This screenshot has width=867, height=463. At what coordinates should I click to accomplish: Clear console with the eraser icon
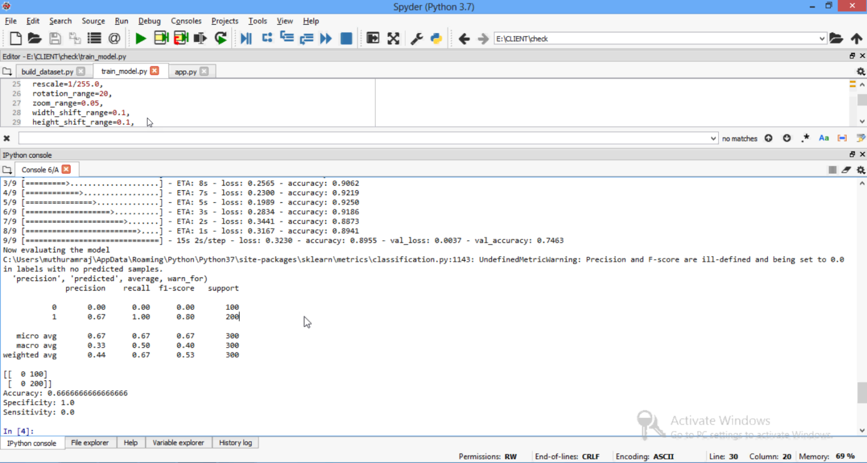pyautogui.click(x=846, y=170)
